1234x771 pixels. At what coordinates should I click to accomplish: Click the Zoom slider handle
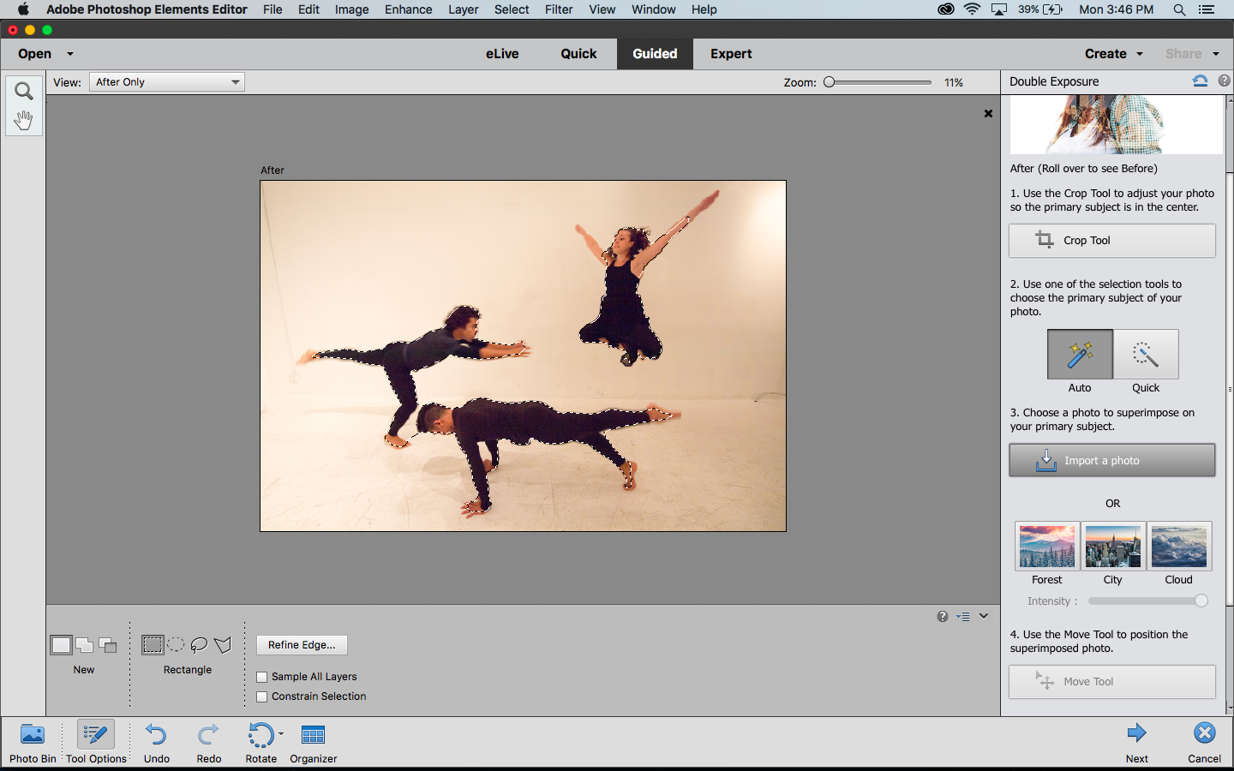(x=830, y=82)
